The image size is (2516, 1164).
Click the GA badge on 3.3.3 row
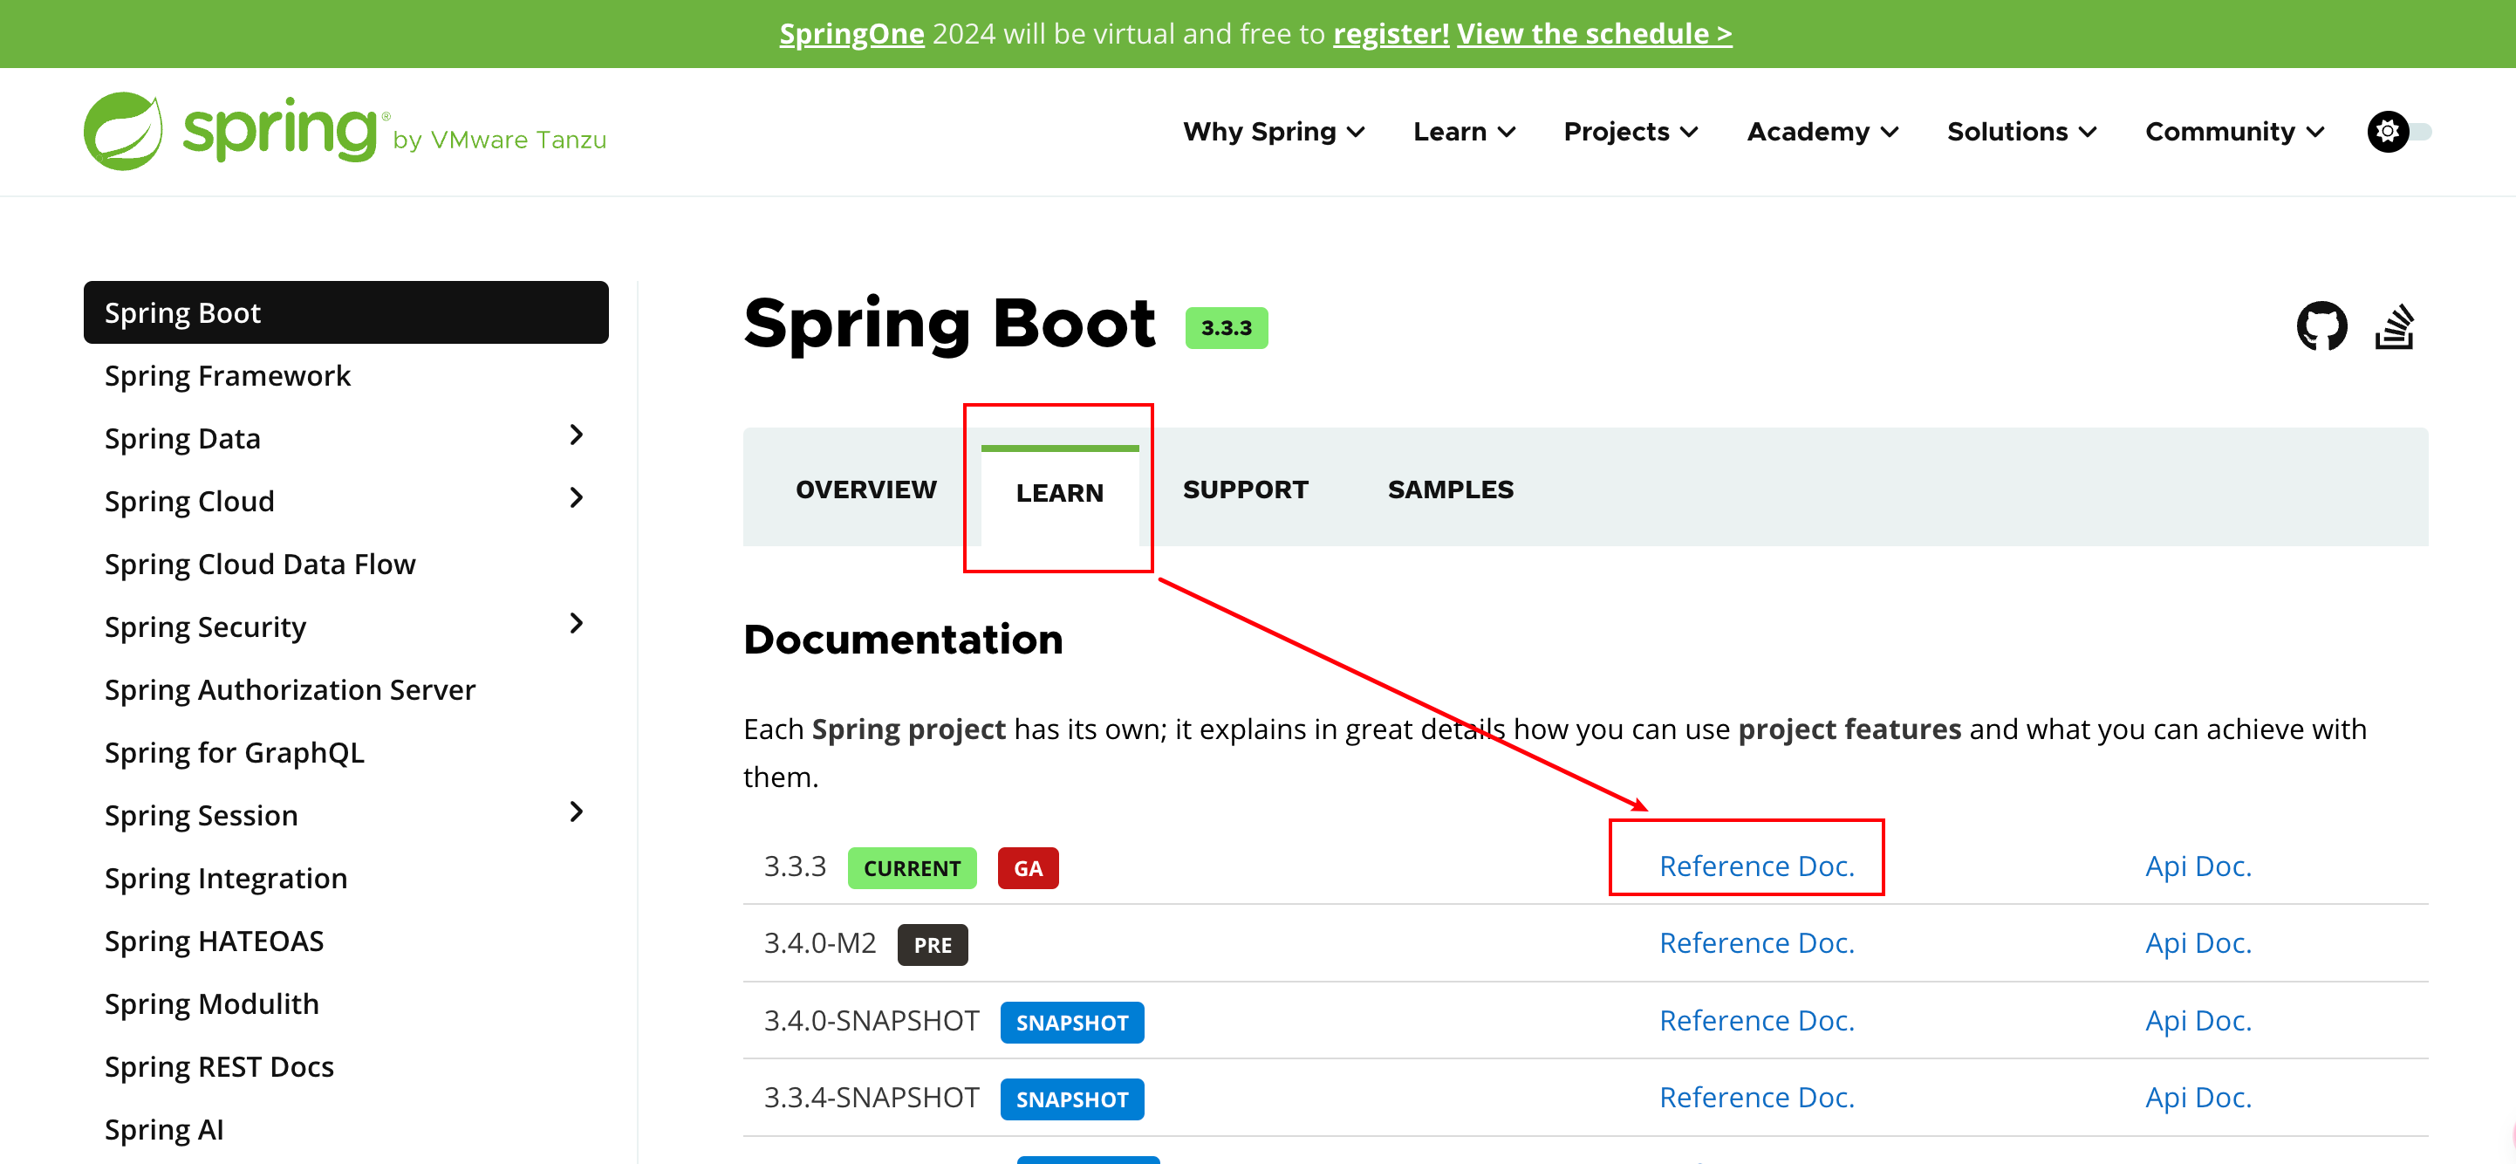click(x=1028, y=868)
